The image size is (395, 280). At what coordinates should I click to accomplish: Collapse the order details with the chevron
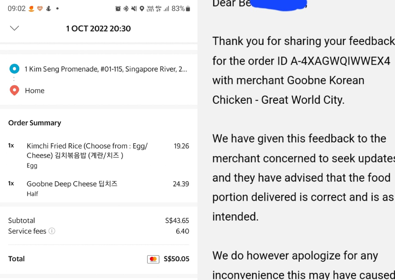coord(14,28)
